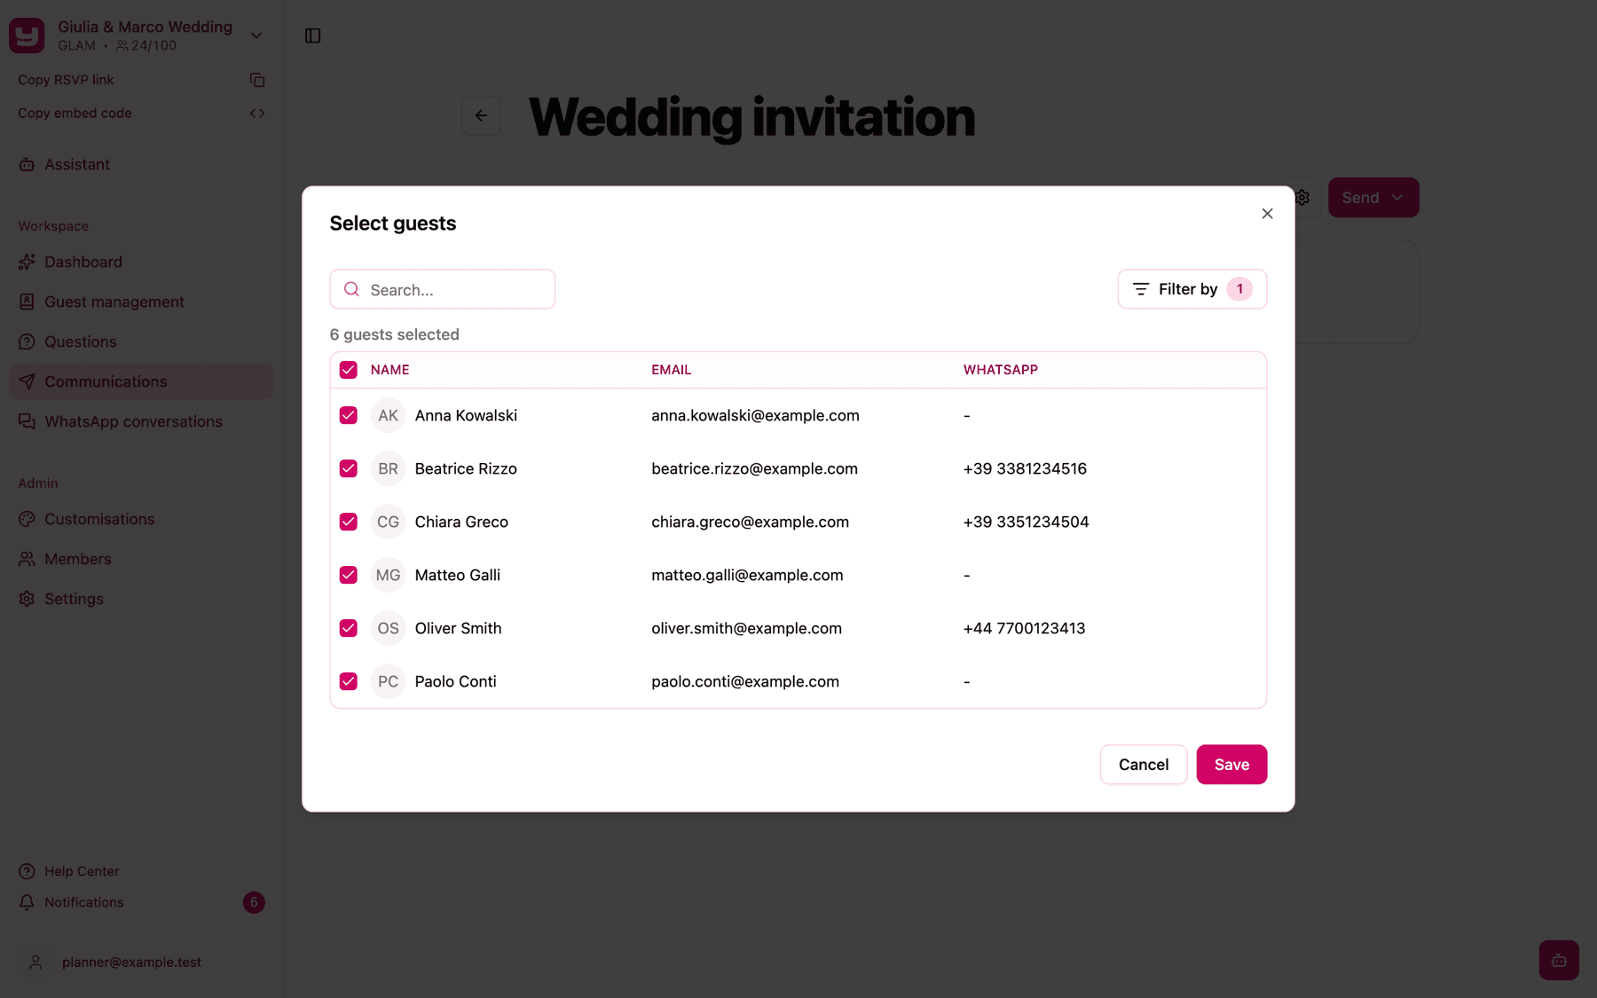The height and width of the screenshot is (998, 1597).
Task: Click the Copy embed code brackets icon
Action: [257, 114]
